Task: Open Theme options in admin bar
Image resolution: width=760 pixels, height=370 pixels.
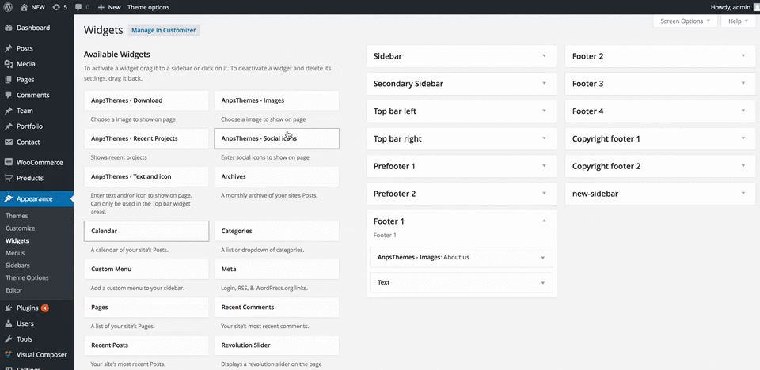Action: click(x=148, y=7)
